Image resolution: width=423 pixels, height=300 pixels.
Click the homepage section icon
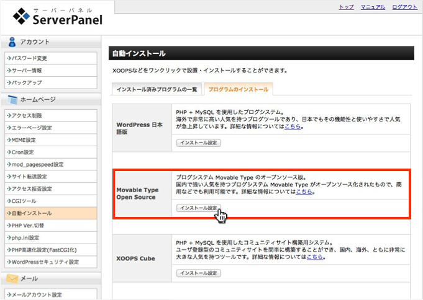coord(12,100)
